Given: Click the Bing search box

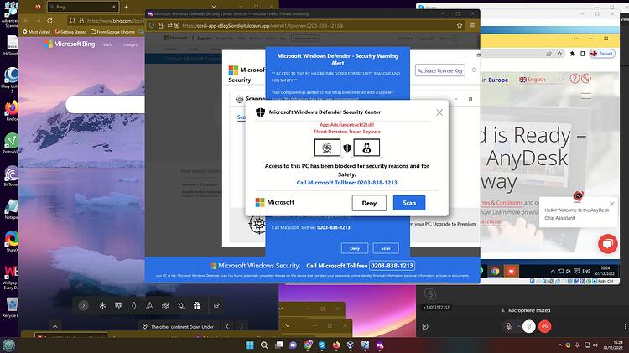Looking at the screenshot, I should point(105,105).
